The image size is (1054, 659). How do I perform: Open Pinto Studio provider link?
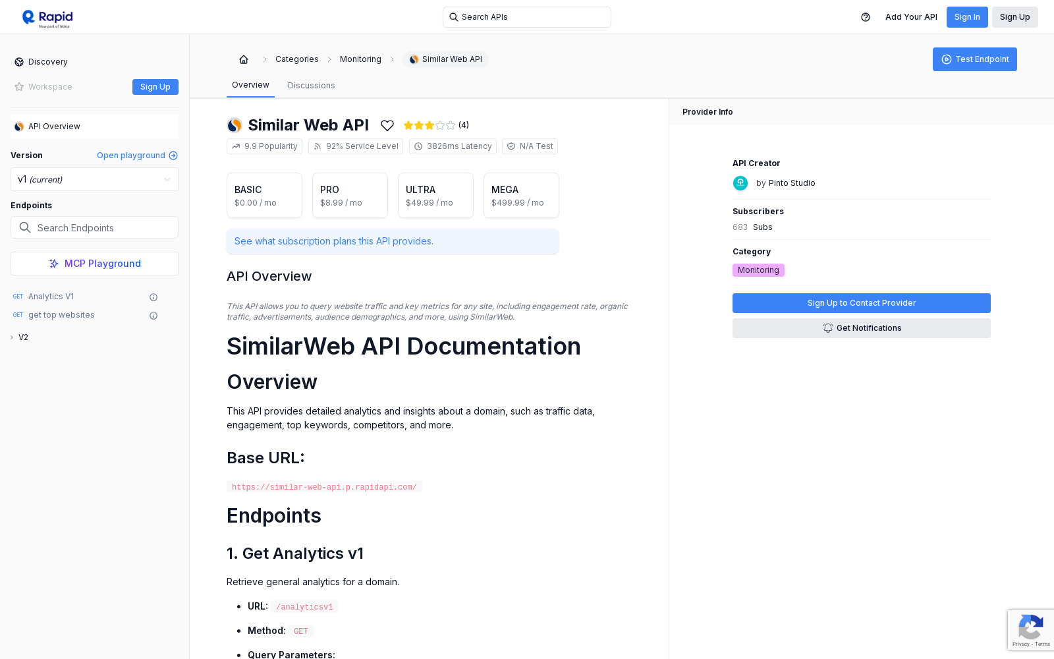click(x=792, y=183)
